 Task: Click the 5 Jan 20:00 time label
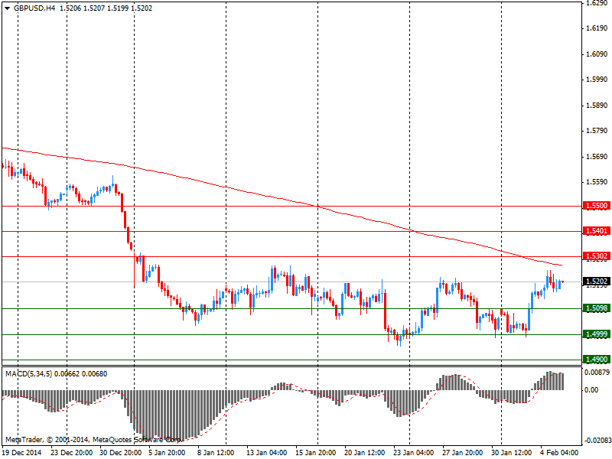168,453
